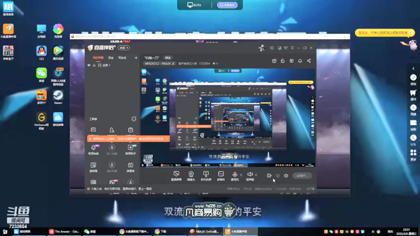Open the bullet list assistant tool
The width and height of the screenshot is (420, 236).
(x=130, y=149)
